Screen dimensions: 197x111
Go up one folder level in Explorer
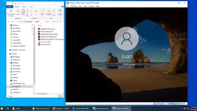[x=18, y=22]
